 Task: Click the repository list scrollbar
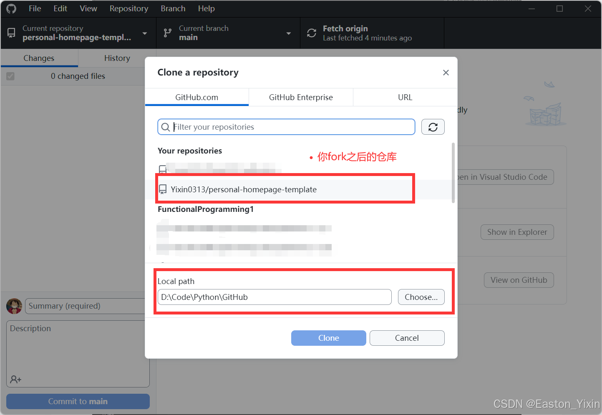(453, 173)
